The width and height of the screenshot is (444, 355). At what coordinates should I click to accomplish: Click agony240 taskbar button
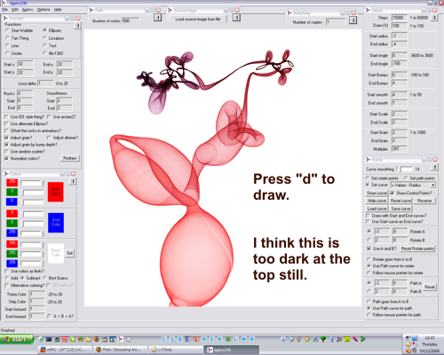pos(231,350)
